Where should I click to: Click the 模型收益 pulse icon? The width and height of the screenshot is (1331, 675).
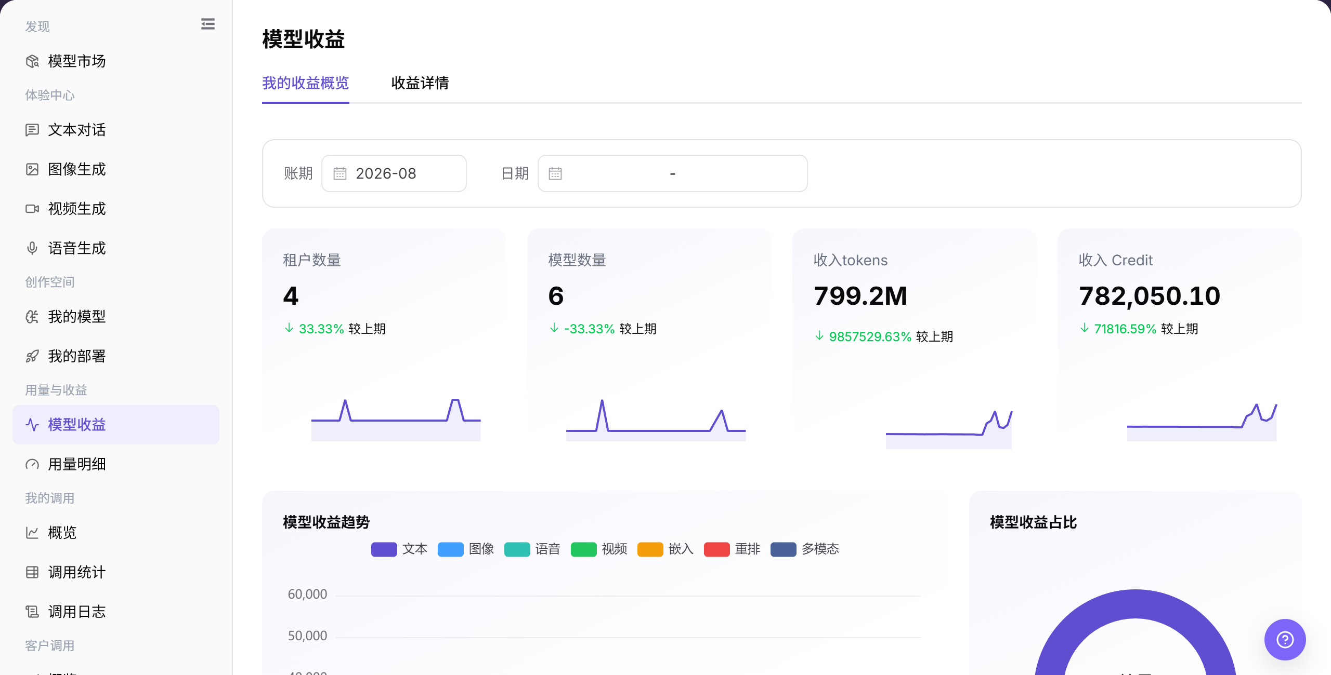(32, 425)
